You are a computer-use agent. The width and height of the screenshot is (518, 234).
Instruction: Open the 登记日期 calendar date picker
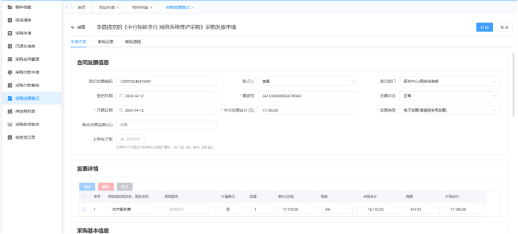[121, 95]
